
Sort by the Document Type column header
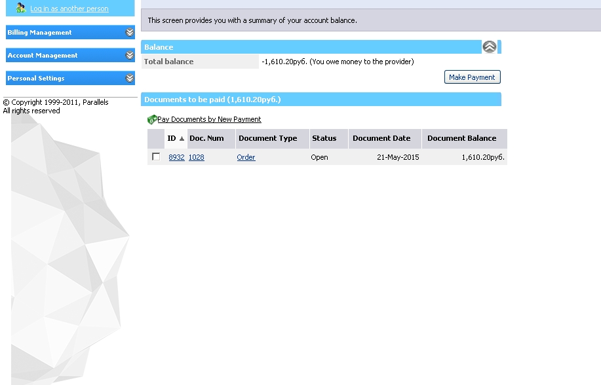(268, 138)
